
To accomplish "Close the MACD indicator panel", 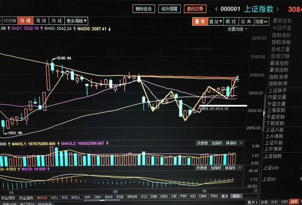I will (x=240, y=168).
